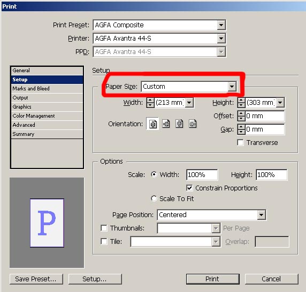
Task: Select landscape orientation icon
Action: pos(166,124)
